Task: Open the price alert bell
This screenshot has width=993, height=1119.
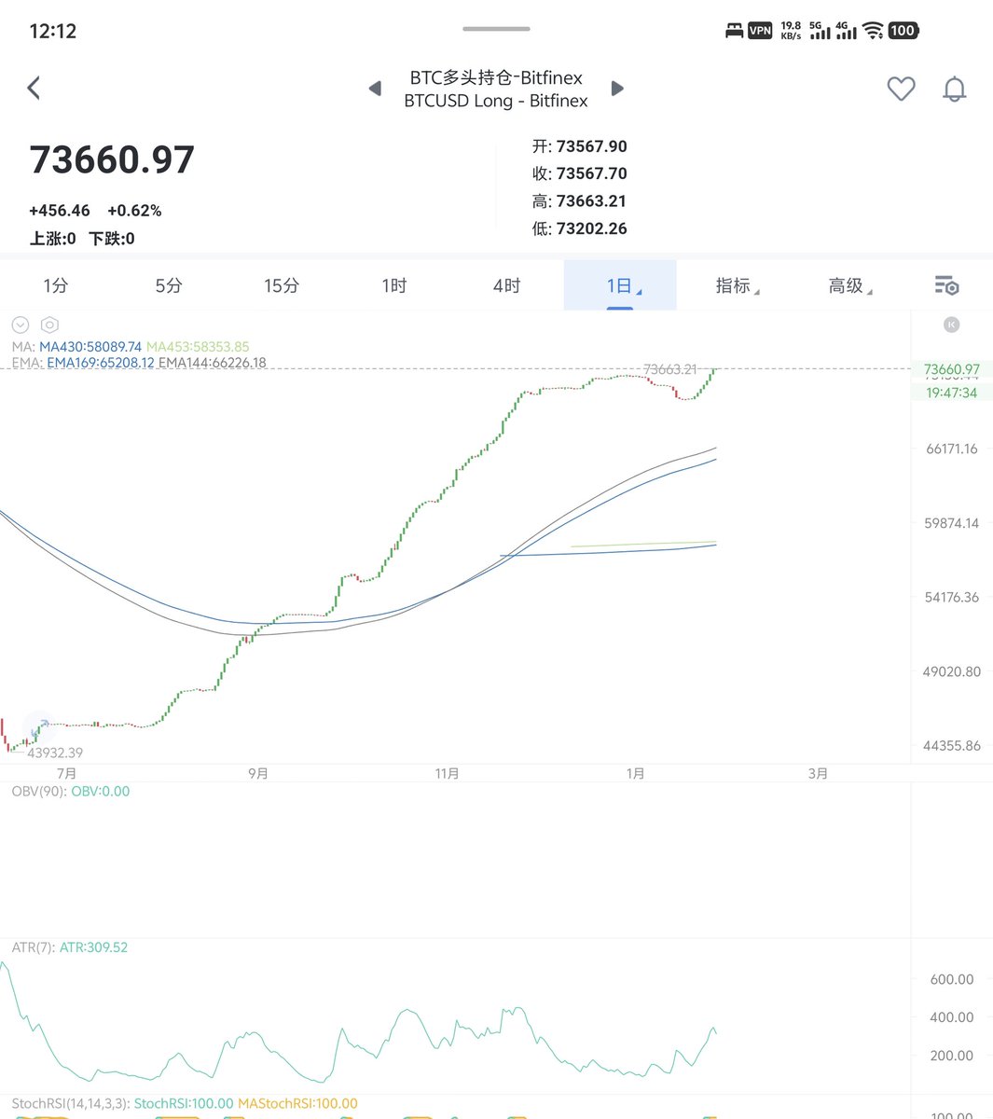Action: pyautogui.click(x=954, y=89)
